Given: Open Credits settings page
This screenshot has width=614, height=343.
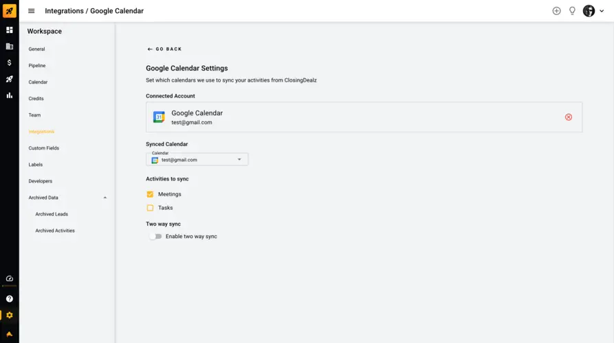Looking at the screenshot, I should tap(36, 99).
